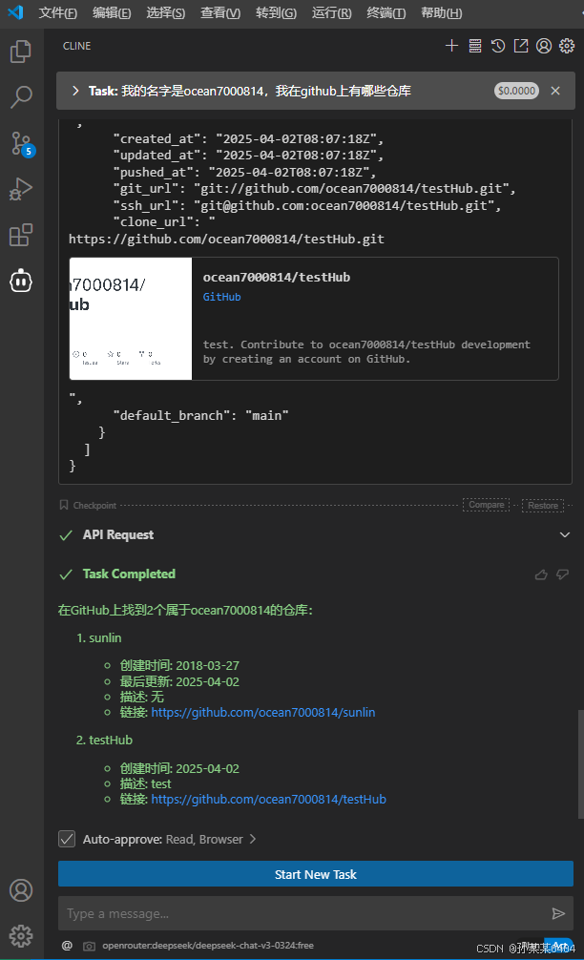The height and width of the screenshot is (960, 584).
Task: Click the "ssh_url" JSON line
Action: (307, 205)
